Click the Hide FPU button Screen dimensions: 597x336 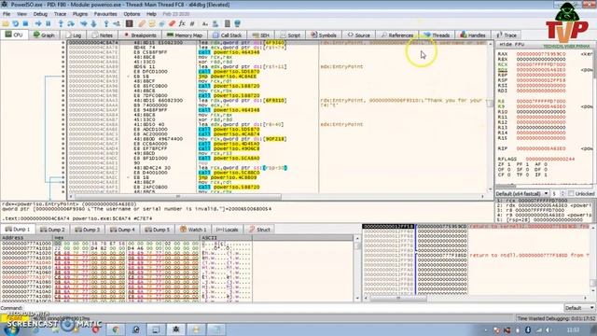point(512,45)
